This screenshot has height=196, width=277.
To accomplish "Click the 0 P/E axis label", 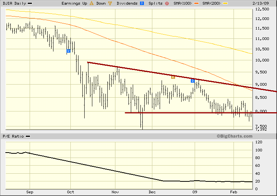I will (257, 189).
